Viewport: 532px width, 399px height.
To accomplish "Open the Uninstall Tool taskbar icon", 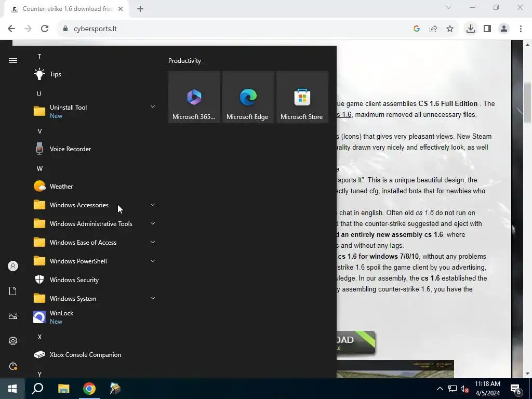I will [x=115, y=389].
